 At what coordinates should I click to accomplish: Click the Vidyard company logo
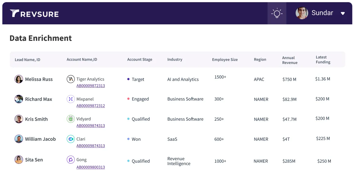point(71,119)
